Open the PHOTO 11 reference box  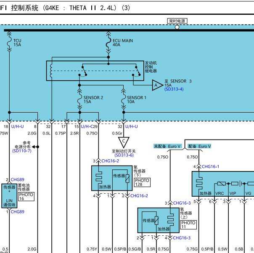[x=188, y=225]
